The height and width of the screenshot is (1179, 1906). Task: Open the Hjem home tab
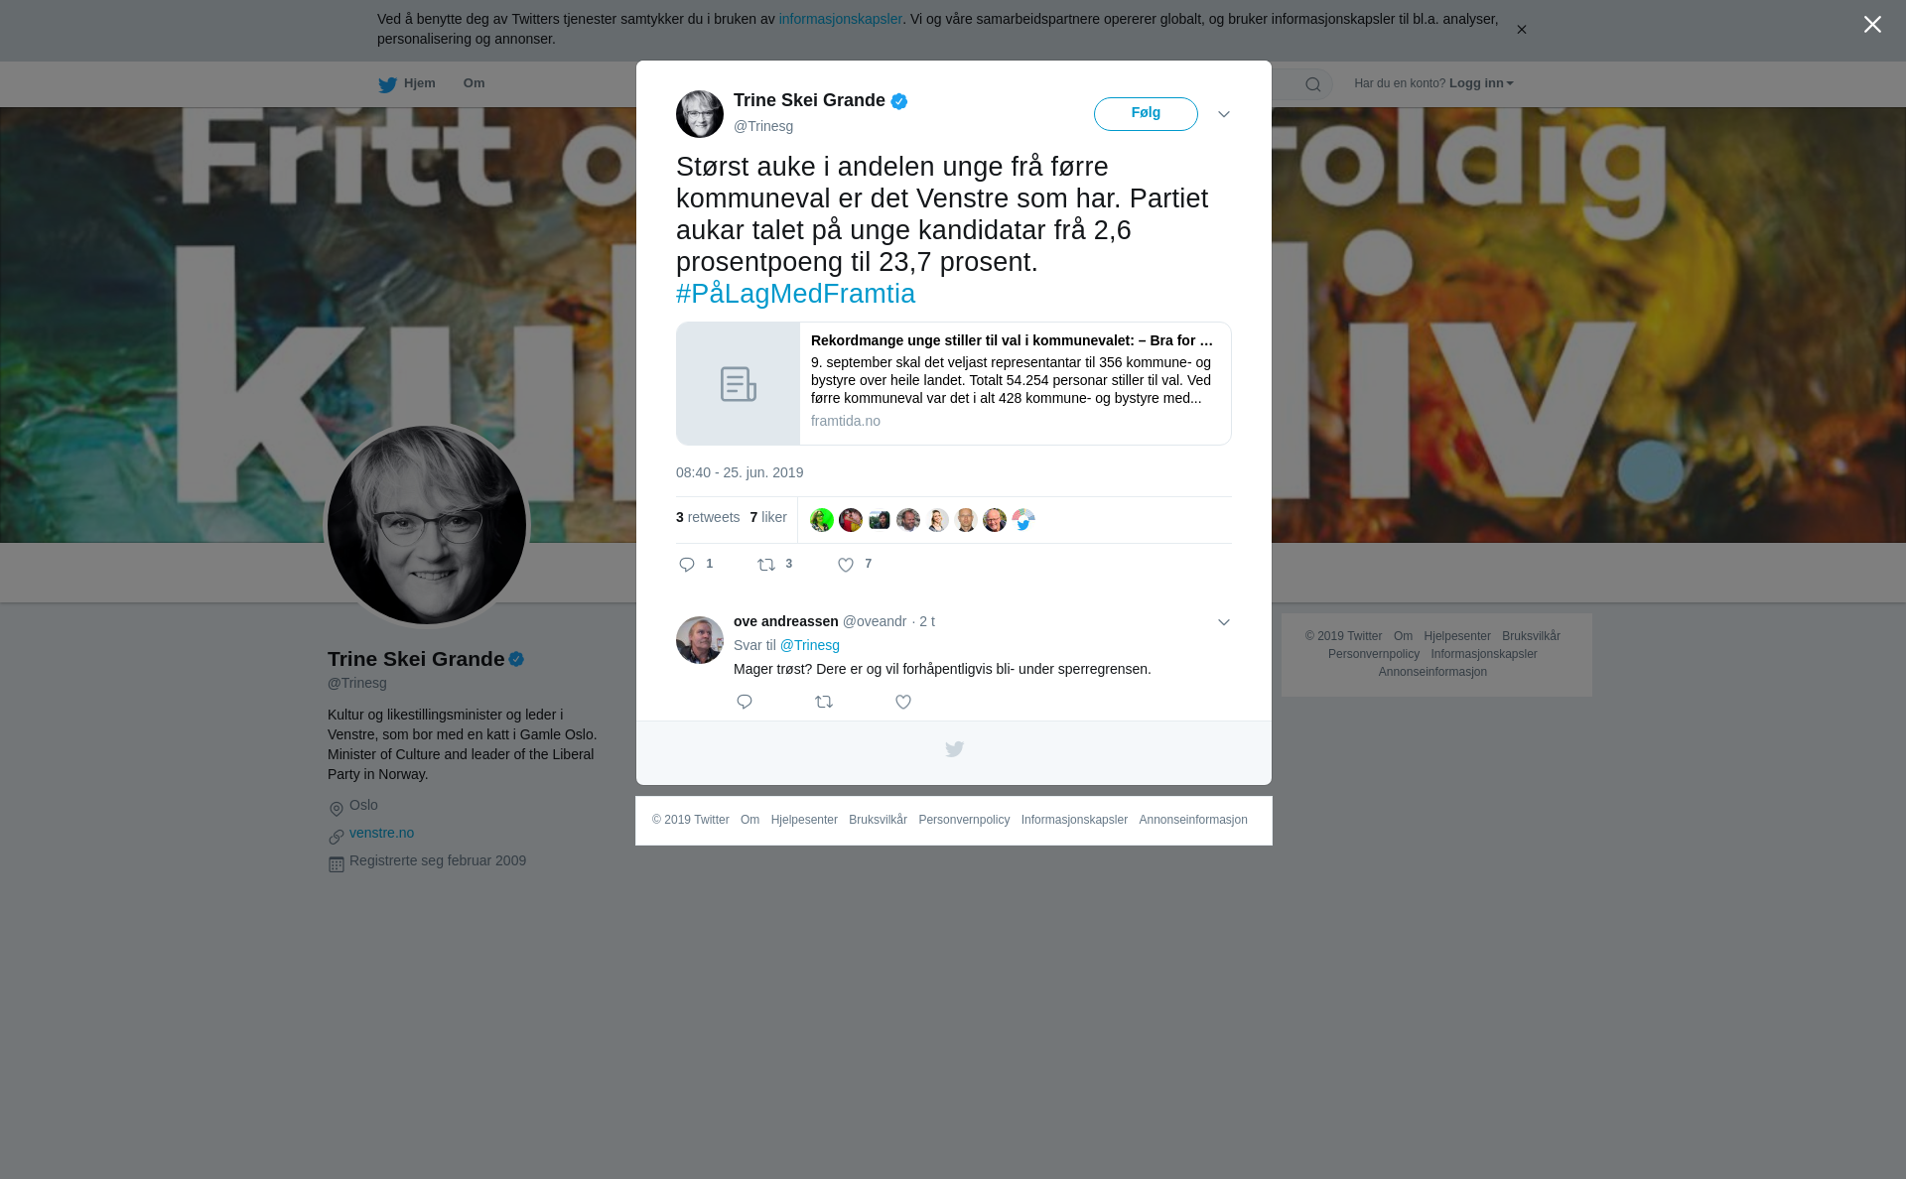tap(407, 83)
